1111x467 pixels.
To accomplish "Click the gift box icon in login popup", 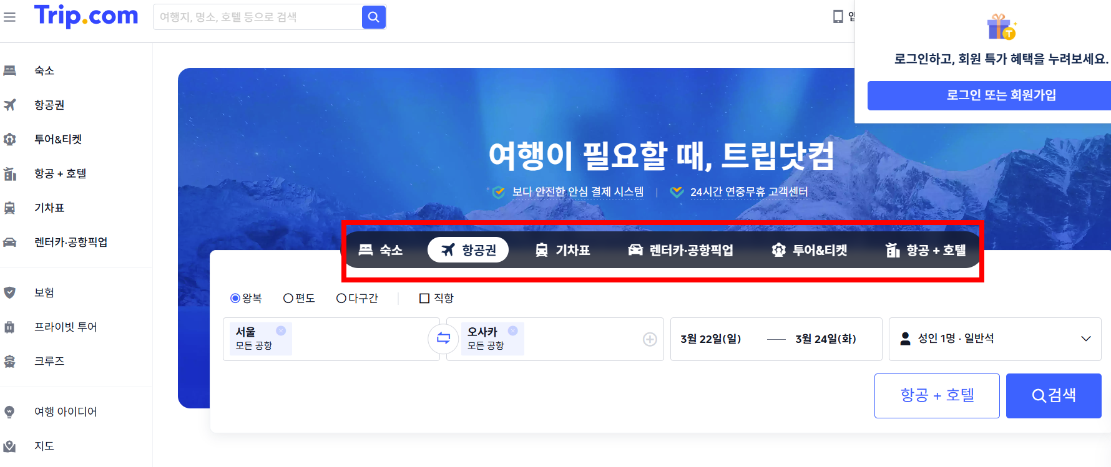I will [1001, 27].
